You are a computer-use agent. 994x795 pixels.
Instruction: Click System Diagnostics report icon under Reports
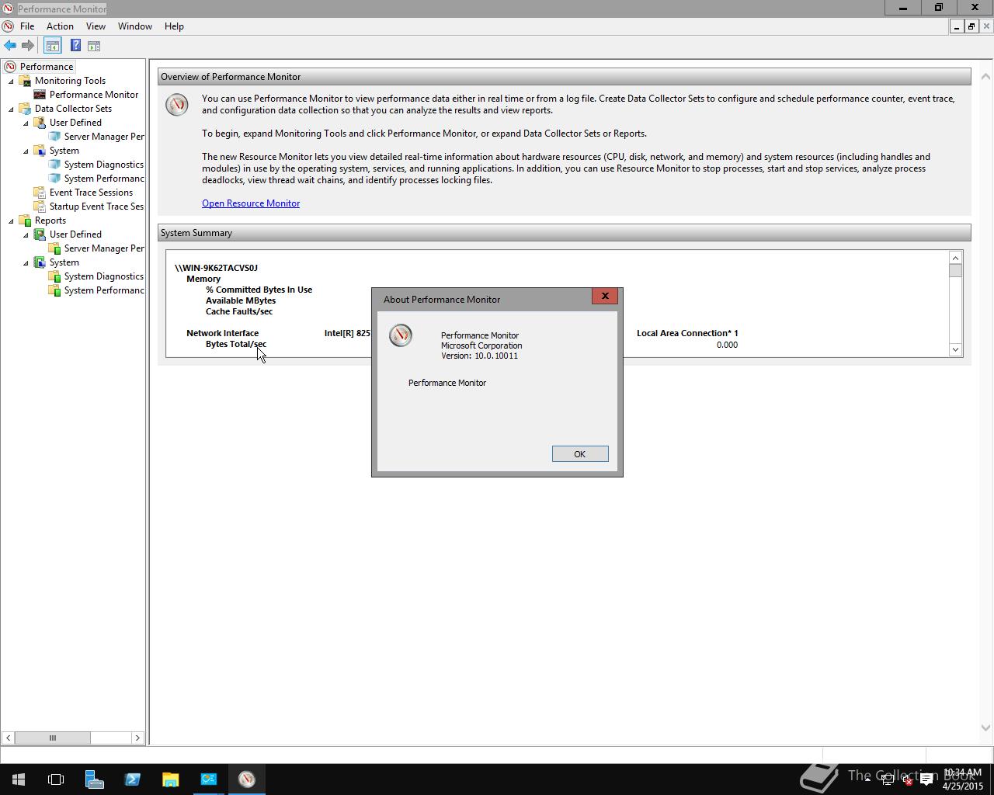point(54,276)
